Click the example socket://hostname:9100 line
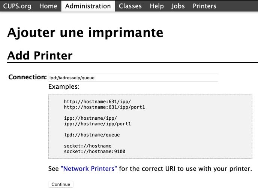Screen dimensions: 258x193 click(x=94, y=151)
